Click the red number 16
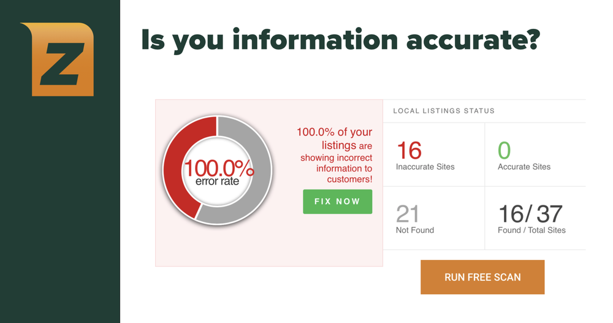This screenshot has width=613, height=323. pos(409,150)
